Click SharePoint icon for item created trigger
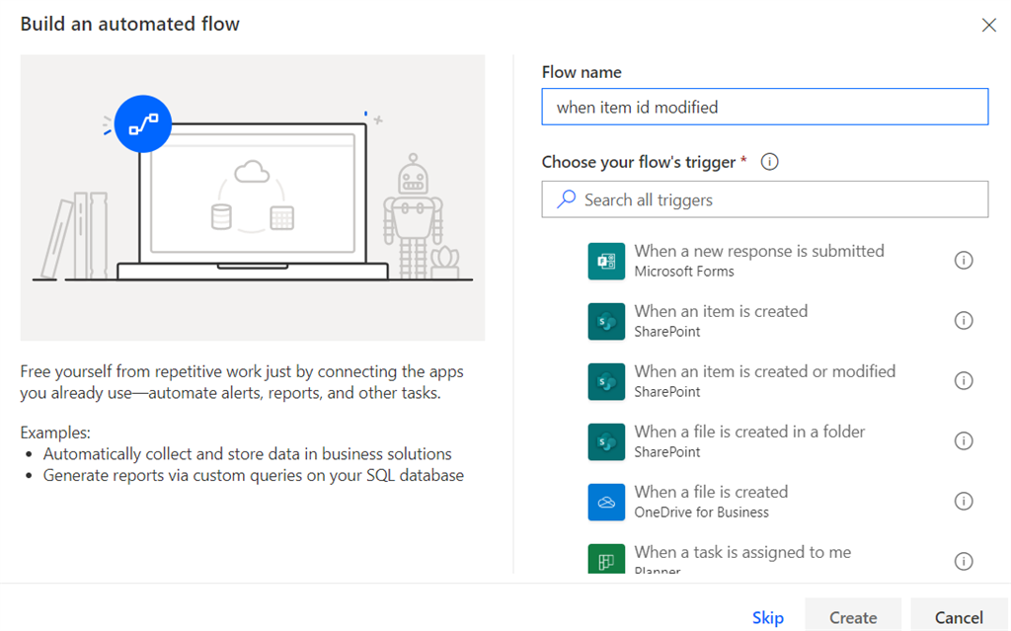Viewport: 1011px width, 631px height. (x=606, y=321)
